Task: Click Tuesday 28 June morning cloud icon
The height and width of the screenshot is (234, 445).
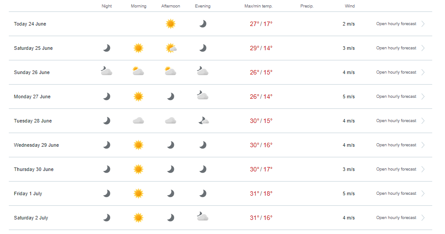Action: [138, 121]
